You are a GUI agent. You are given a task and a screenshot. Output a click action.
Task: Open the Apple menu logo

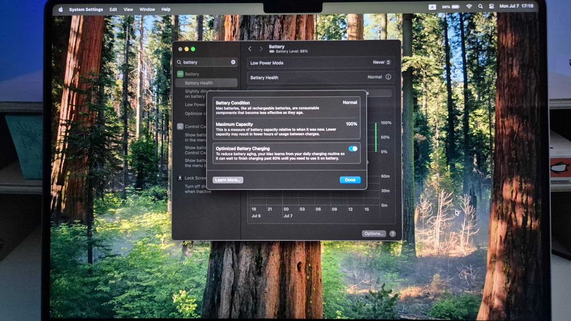point(61,10)
